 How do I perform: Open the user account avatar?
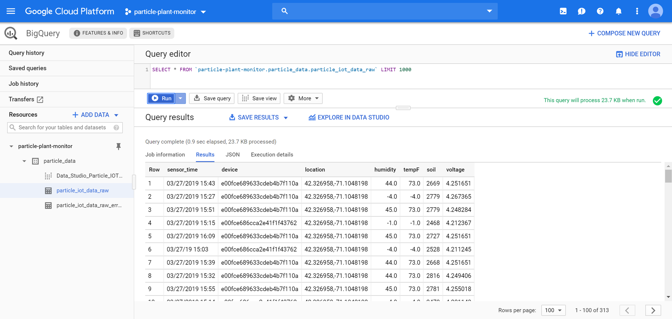(655, 11)
